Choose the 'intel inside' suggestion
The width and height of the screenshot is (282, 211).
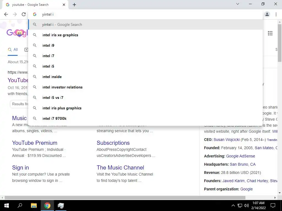[145, 77]
